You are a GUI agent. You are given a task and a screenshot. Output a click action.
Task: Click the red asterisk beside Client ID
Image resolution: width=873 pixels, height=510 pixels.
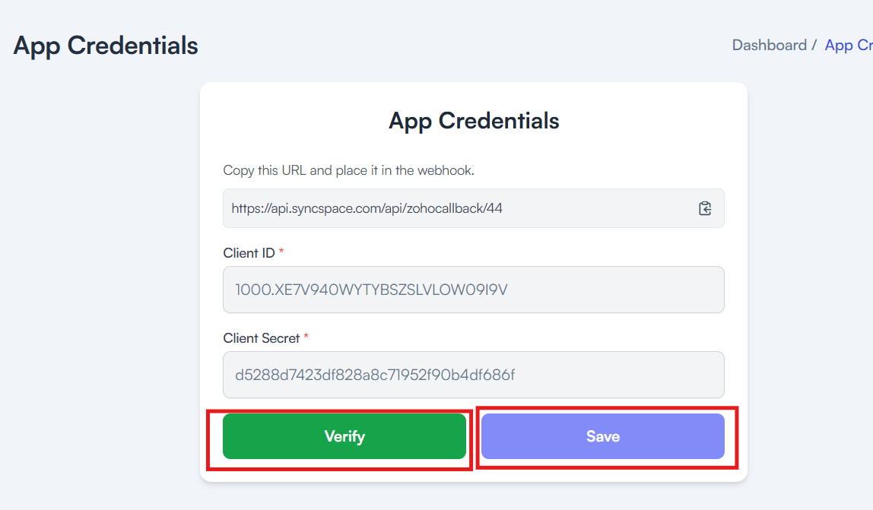(x=281, y=251)
